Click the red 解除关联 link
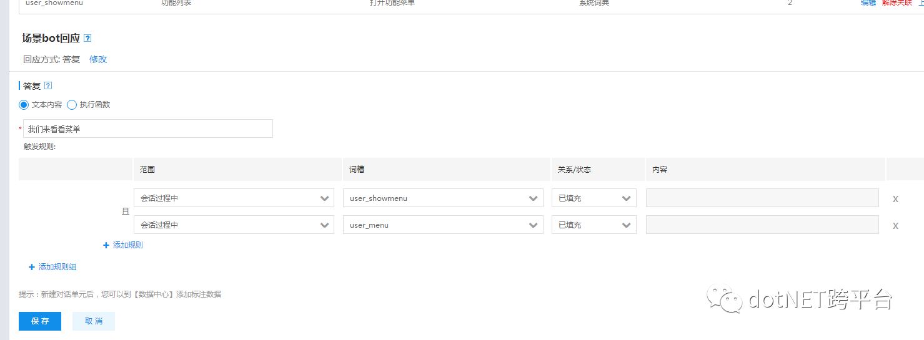The width and height of the screenshot is (924, 340). 897,3
